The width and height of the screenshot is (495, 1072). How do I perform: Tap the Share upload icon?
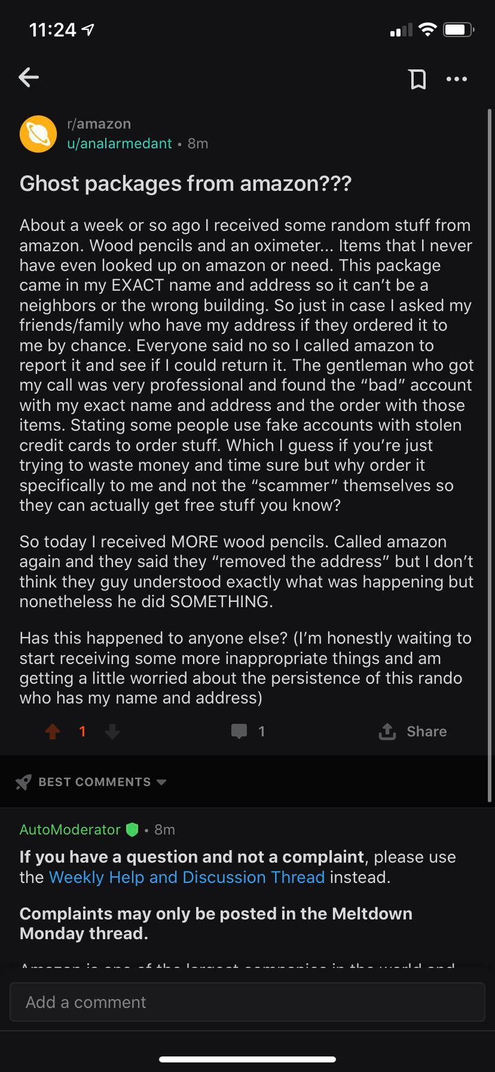387,731
